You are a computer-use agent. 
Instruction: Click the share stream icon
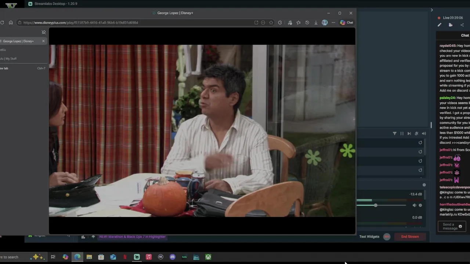[462, 25]
